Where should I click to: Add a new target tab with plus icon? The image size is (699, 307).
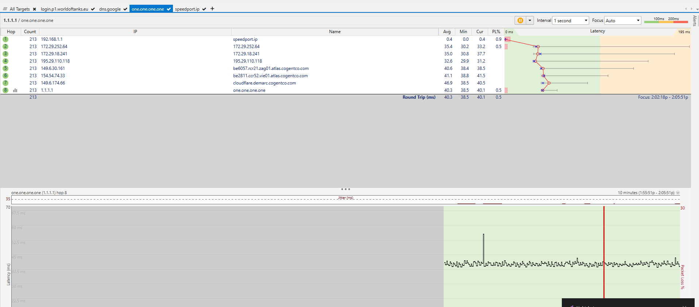point(212,9)
